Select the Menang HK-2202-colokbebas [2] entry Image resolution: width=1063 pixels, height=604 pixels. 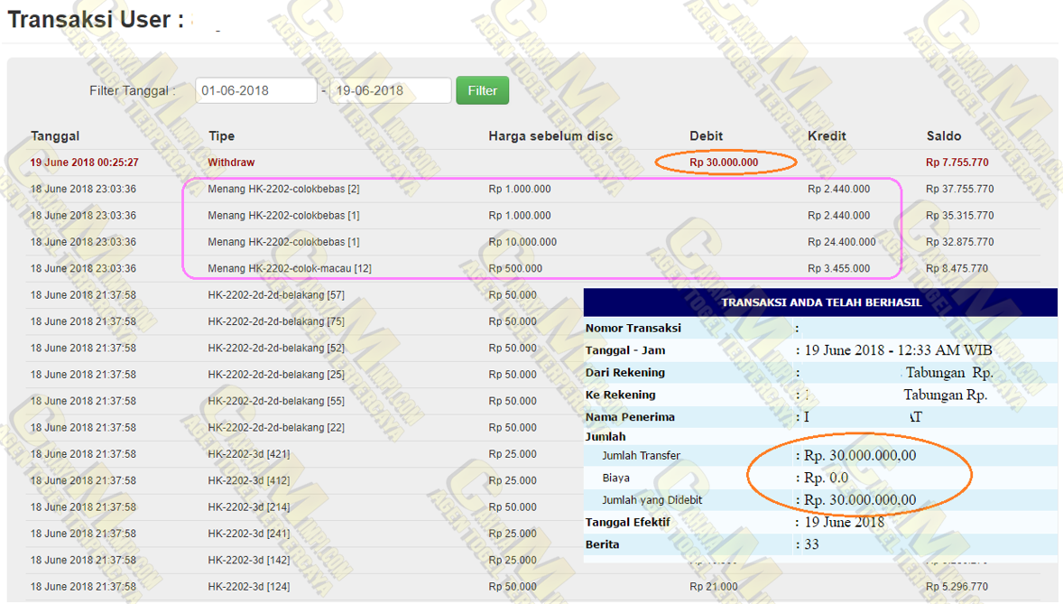(283, 190)
